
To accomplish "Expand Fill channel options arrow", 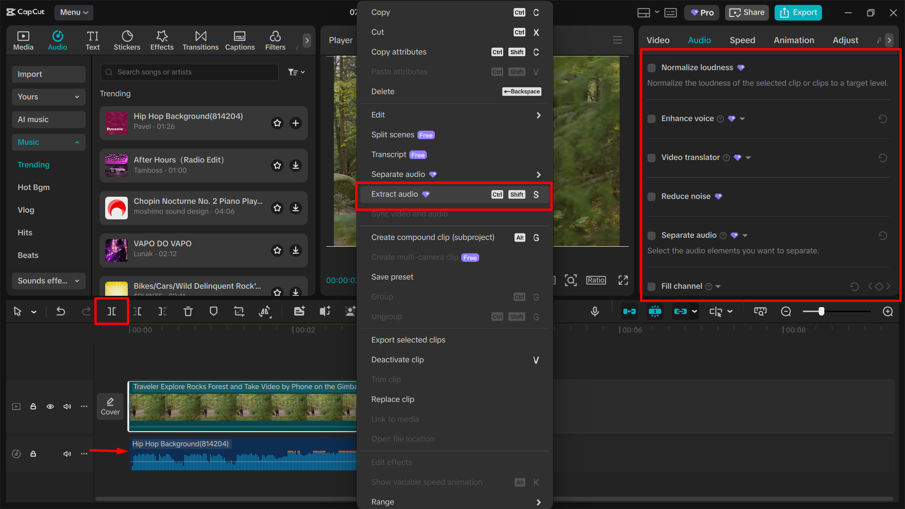I will point(718,286).
